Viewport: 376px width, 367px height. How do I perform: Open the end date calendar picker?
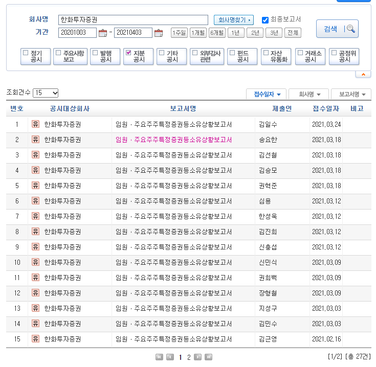pos(158,33)
